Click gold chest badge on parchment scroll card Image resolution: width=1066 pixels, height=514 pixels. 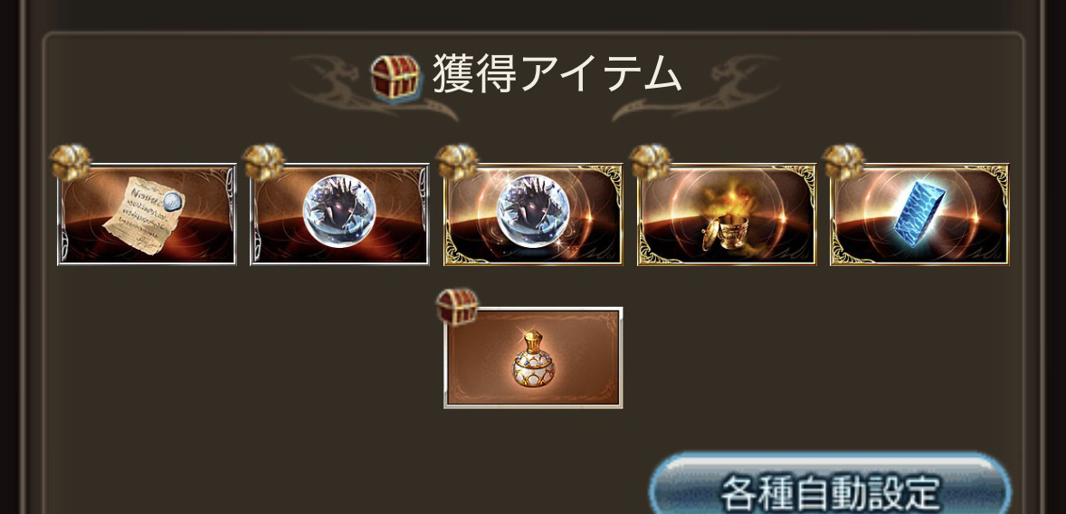(71, 163)
